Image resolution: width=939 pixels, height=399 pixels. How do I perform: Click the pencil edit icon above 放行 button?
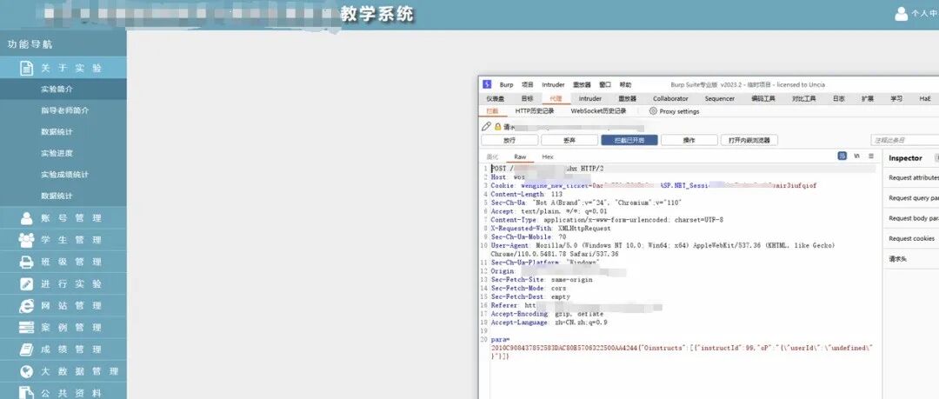click(x=486, y=127)
